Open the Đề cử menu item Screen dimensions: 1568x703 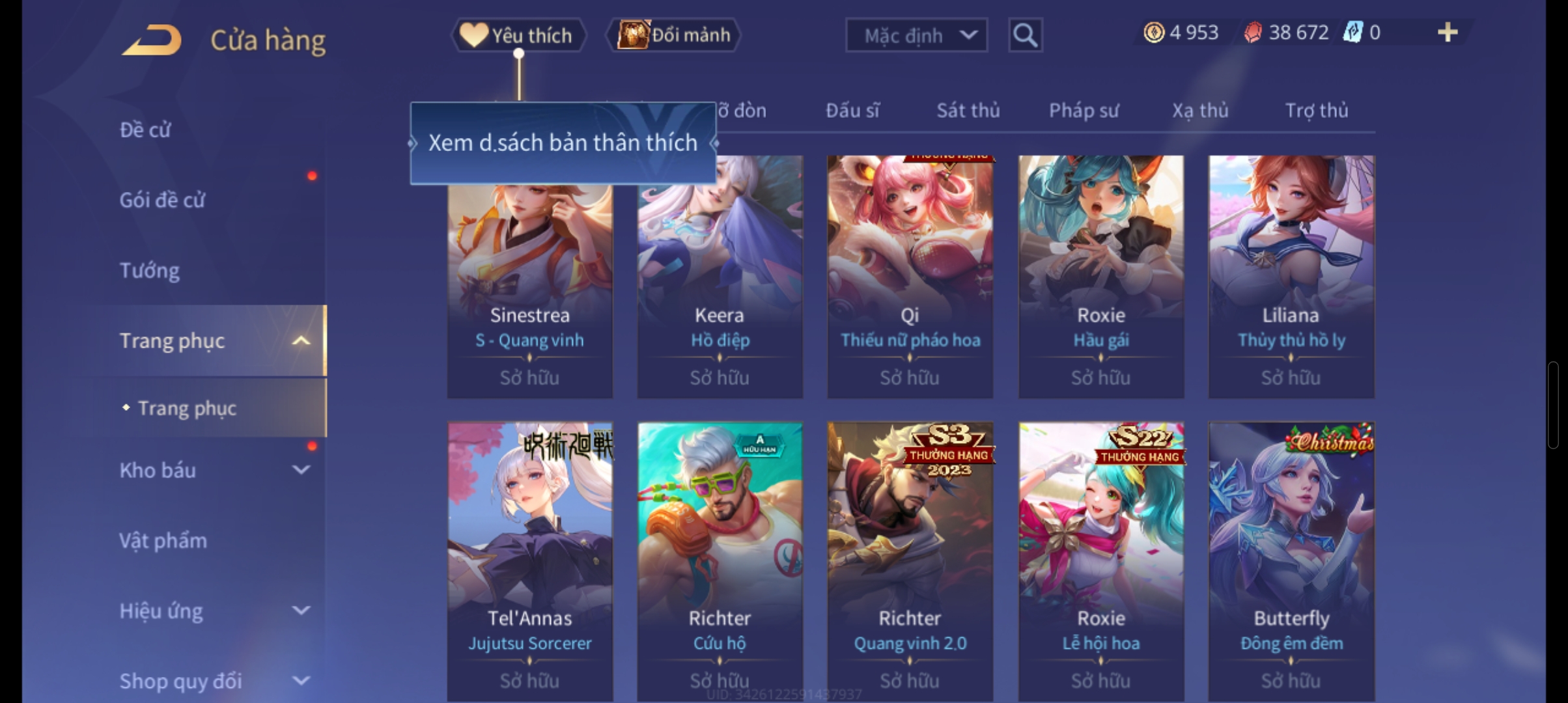coord(145,130)
